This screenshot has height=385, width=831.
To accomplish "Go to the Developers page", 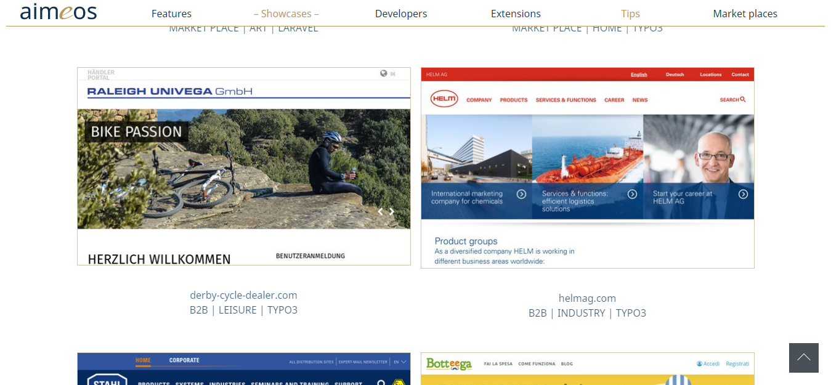I will coord(401,14).
